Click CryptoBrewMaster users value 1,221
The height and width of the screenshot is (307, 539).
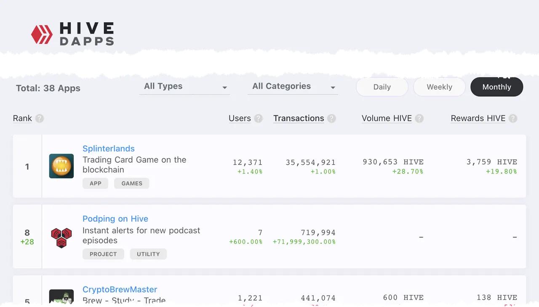click(250, 298)
